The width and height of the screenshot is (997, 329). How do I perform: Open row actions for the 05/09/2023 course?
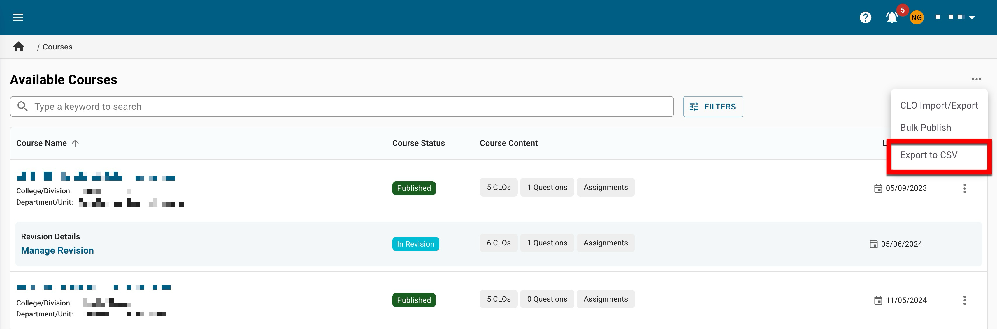(964, 188)
